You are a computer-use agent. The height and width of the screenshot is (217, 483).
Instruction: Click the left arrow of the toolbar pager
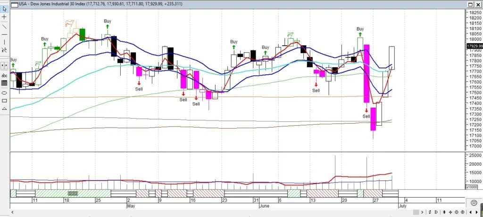[x=2, y=65]
